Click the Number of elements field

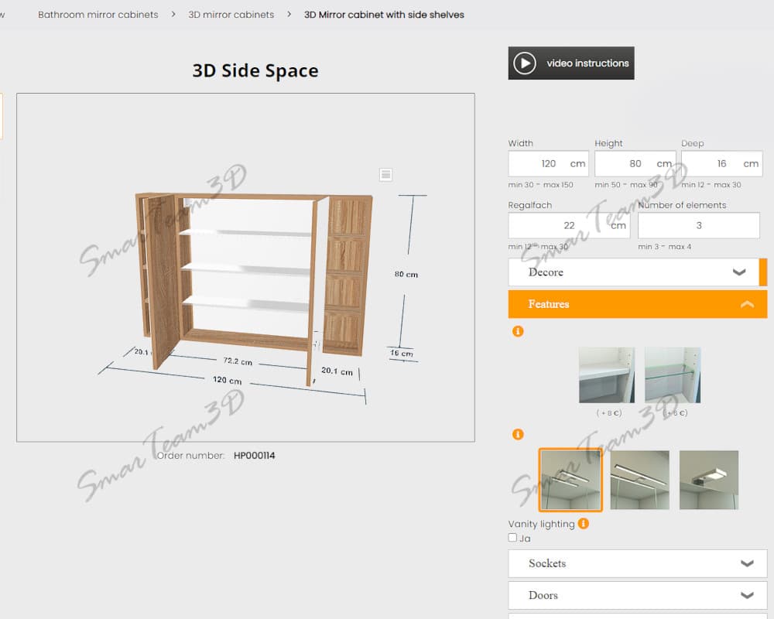pos(698,226)
